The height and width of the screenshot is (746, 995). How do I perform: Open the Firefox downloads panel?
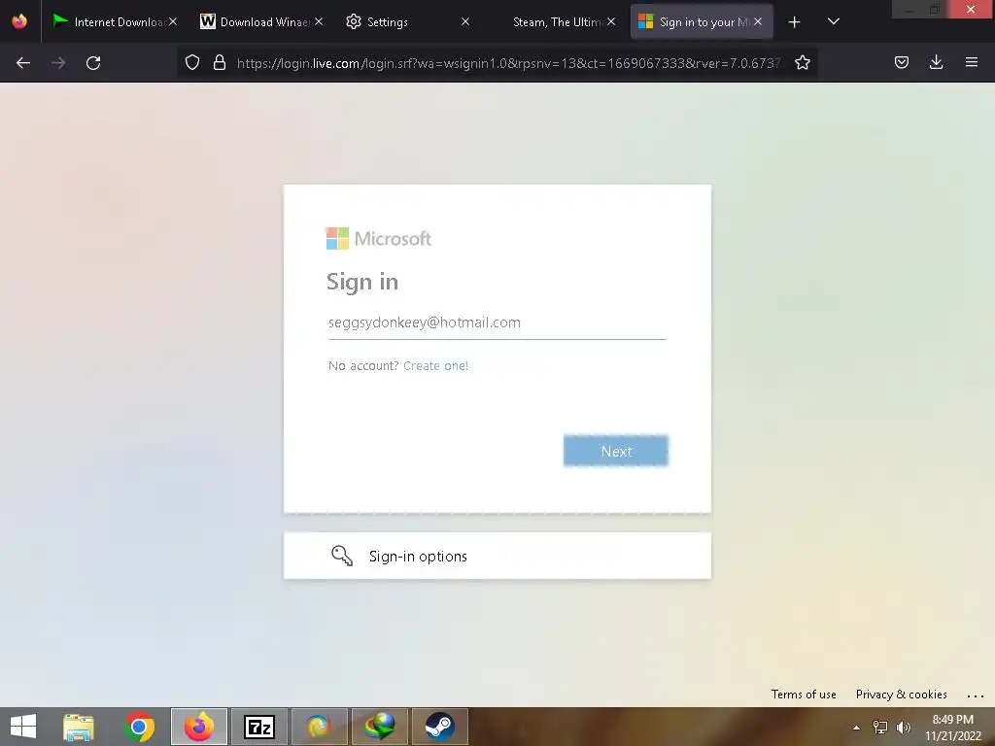tap(936, 62)
